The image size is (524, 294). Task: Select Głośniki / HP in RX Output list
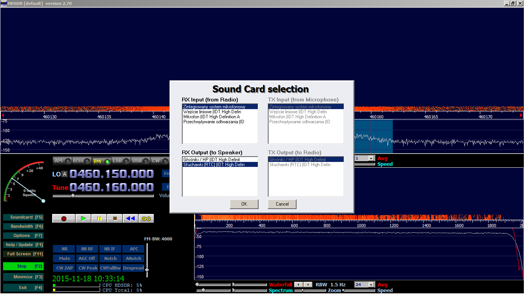220,160
